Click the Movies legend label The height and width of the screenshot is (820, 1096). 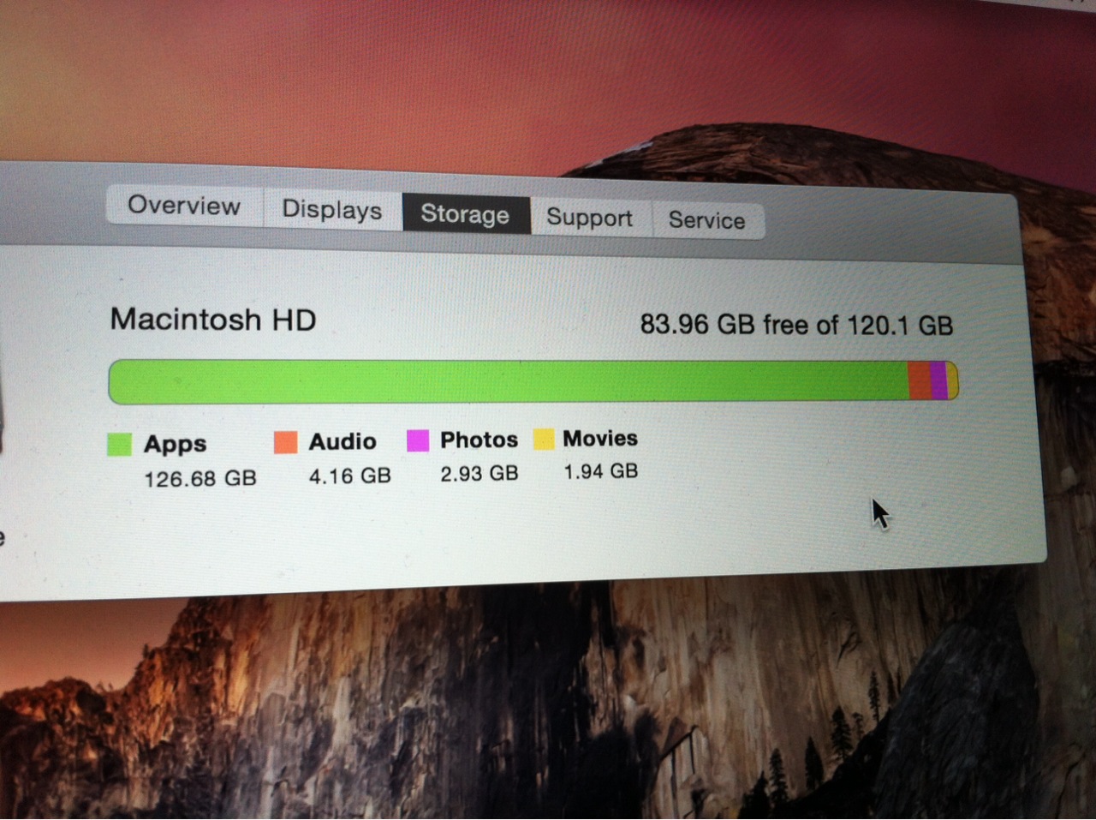click(600, 438)
